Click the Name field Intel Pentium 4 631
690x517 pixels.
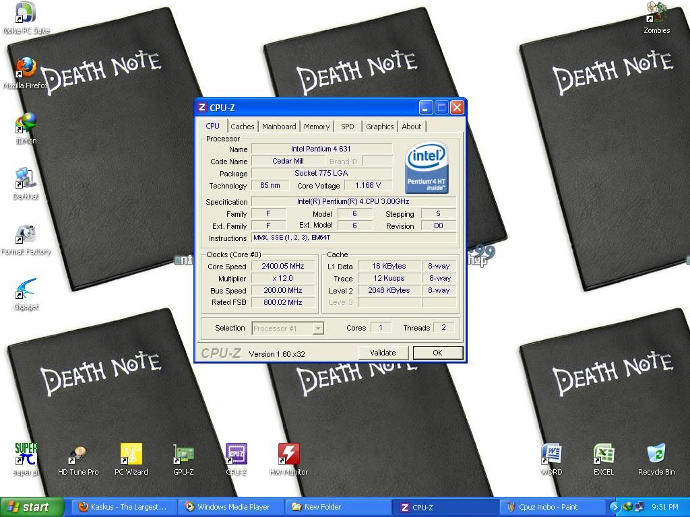tap(321, 149)
